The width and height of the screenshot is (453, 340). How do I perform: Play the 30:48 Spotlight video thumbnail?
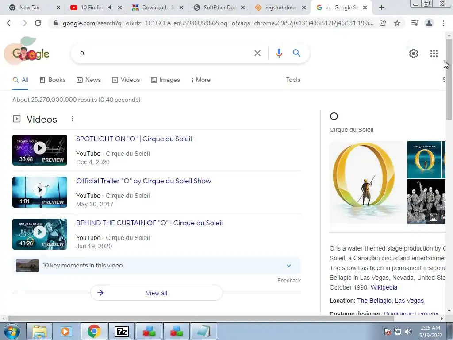[40, 150]
